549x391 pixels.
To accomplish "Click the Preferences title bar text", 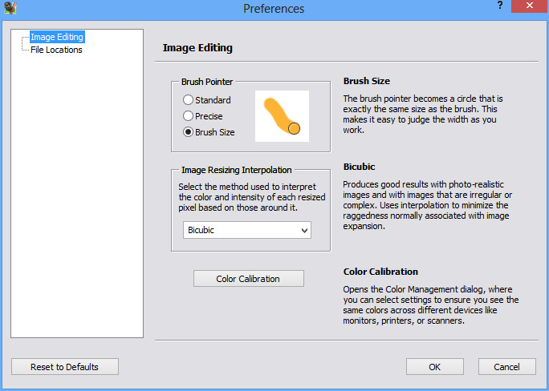I will [x=274, y=9].
